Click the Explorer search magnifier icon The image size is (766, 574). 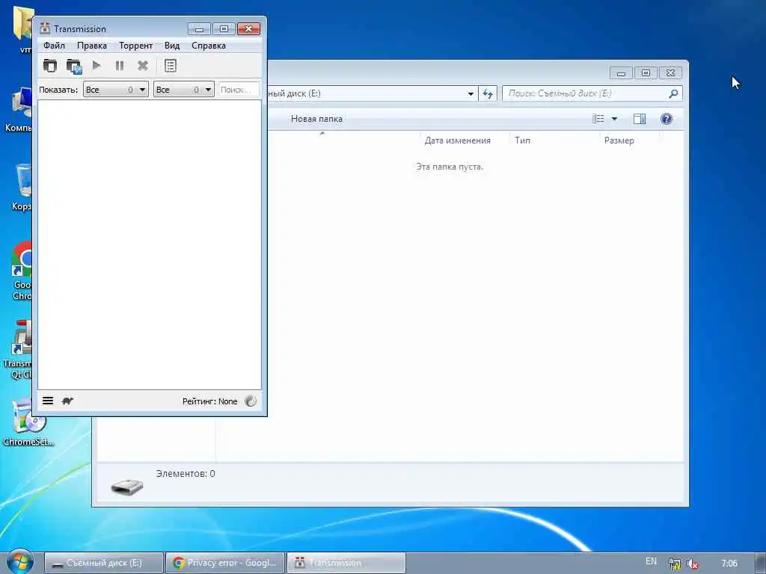click(674, 93)
